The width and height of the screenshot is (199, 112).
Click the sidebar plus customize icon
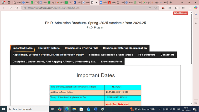[x=196, y=23]
